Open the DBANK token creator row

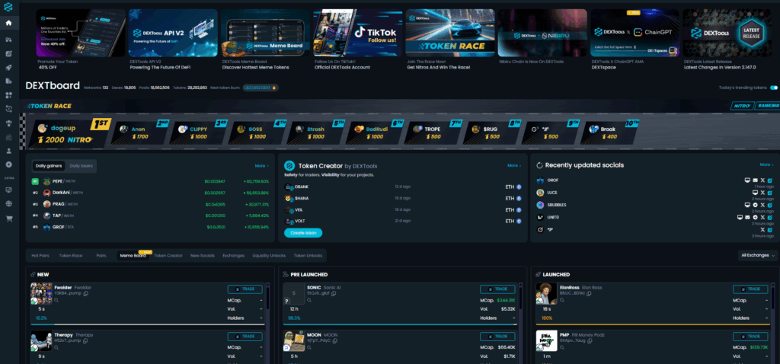[x=402, y=187]
